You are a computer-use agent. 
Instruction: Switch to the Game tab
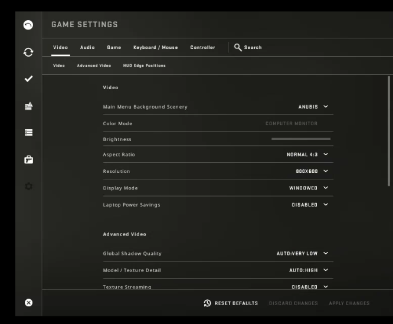click(114, 47)
